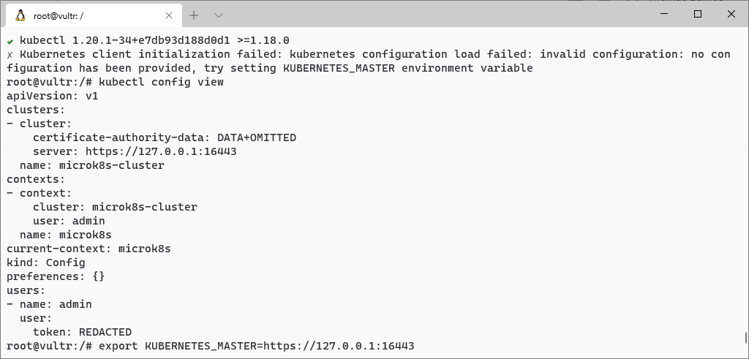This screenshot has height=359, width=749.
Task: Click the microk8s-cluster name line
Action: click(92, 166)
